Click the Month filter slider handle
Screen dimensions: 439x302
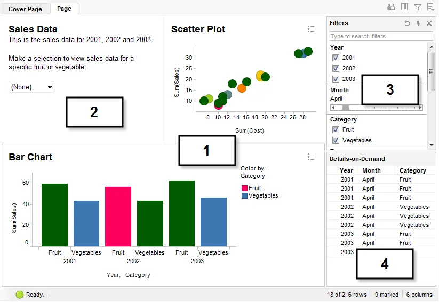coord(346,108)
